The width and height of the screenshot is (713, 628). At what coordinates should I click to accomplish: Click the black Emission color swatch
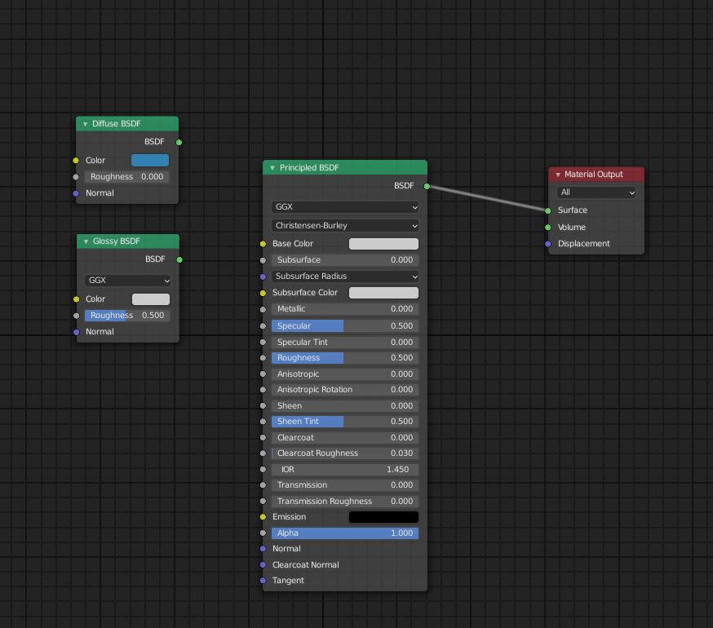point(383,517)
